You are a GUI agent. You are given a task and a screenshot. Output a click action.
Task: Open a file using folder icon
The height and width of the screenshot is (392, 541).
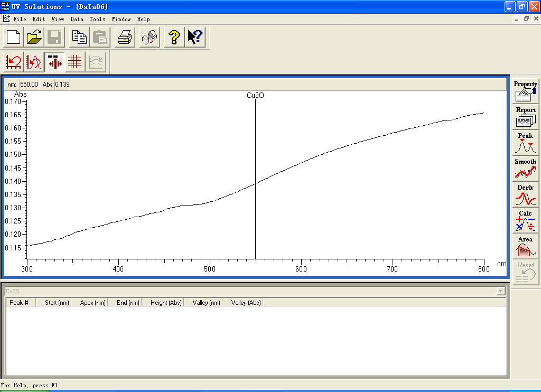34,37
